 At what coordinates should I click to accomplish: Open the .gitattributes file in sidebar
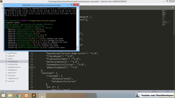click(13, 53)
